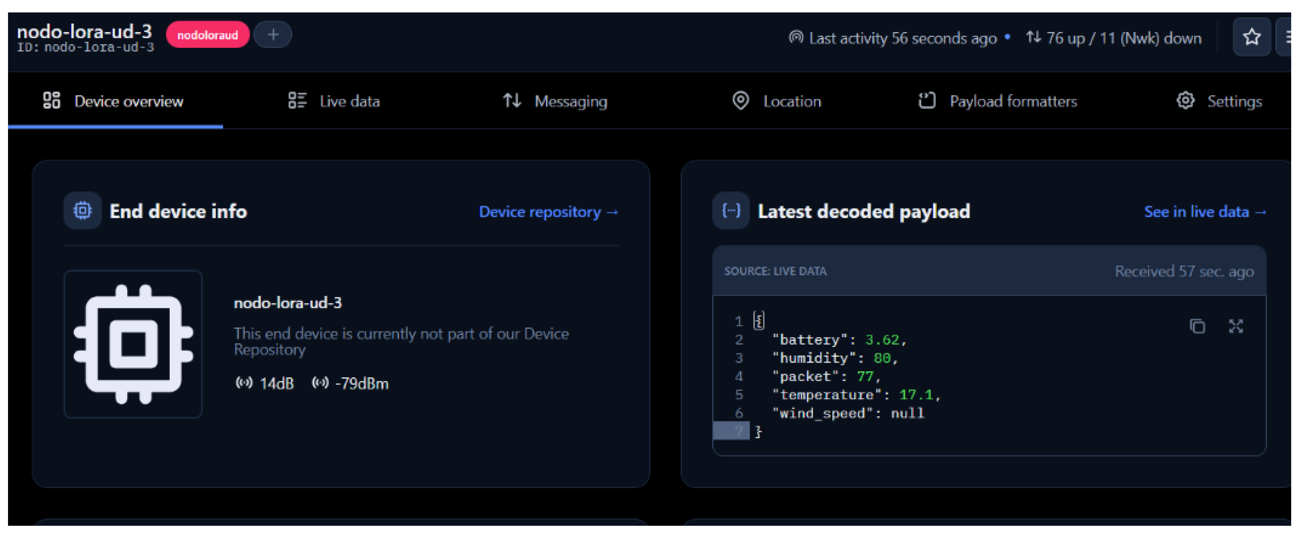
Task: Bookmark device with the star icon
Action: point(1251,37)
